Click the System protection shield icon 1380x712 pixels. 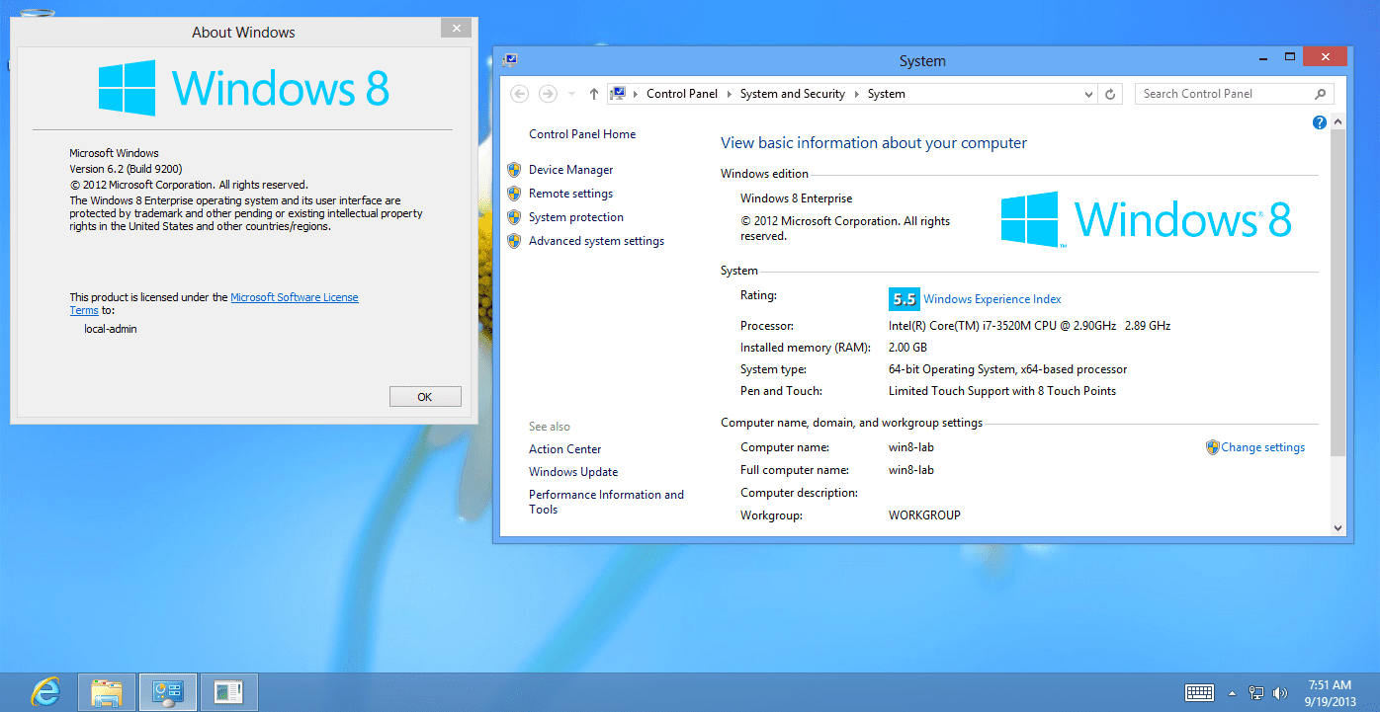point(514,217)
